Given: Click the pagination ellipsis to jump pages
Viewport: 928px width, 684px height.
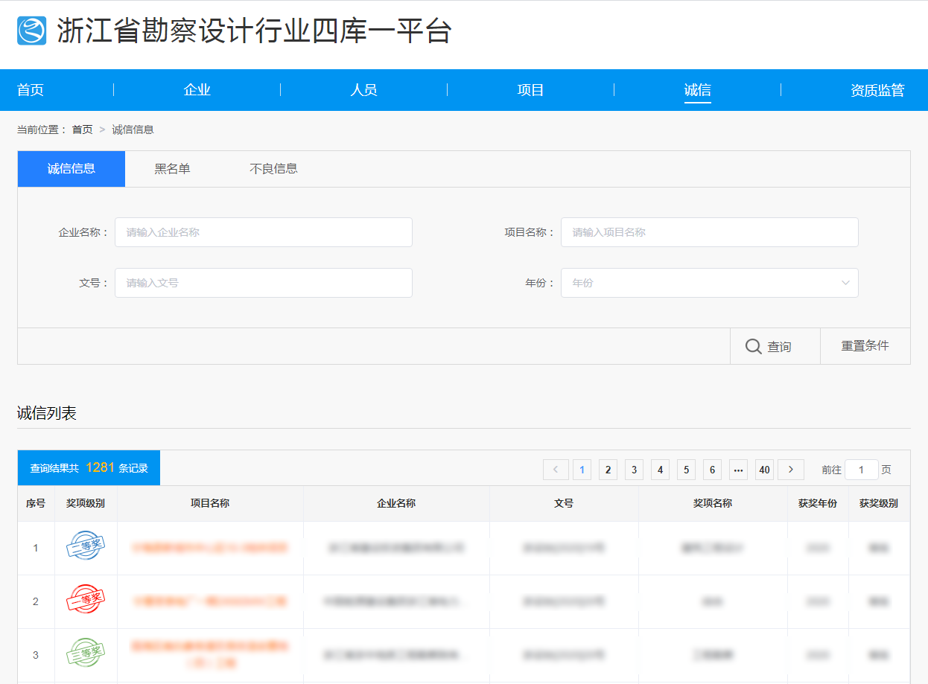Looking at the screenshot, I should [x=738, y=470].
